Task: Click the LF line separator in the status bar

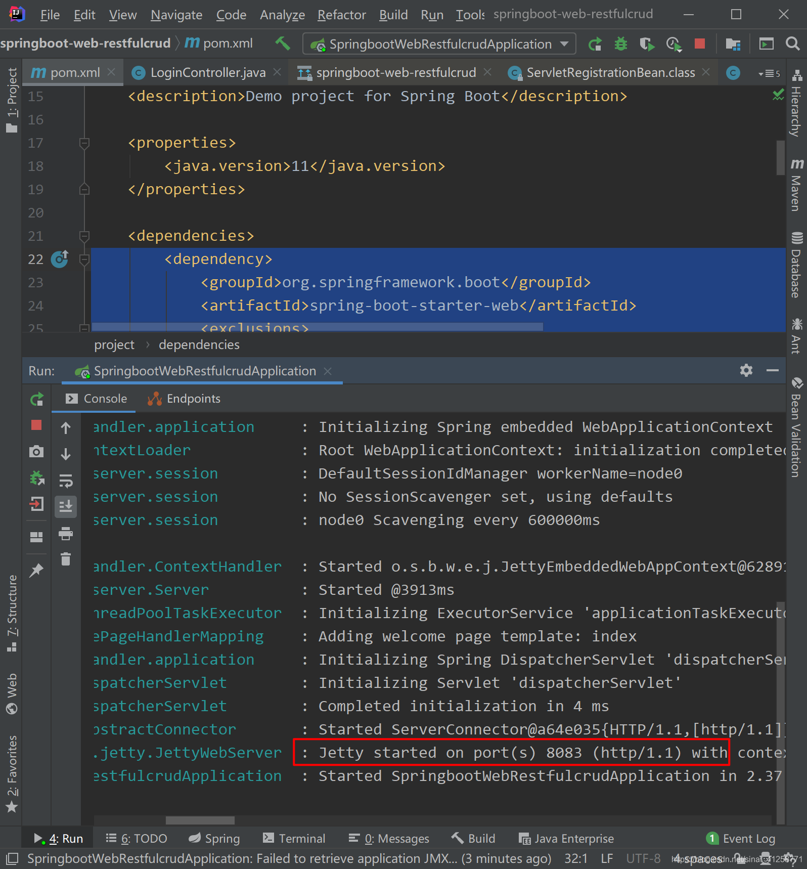Action: tap(607, 858)
